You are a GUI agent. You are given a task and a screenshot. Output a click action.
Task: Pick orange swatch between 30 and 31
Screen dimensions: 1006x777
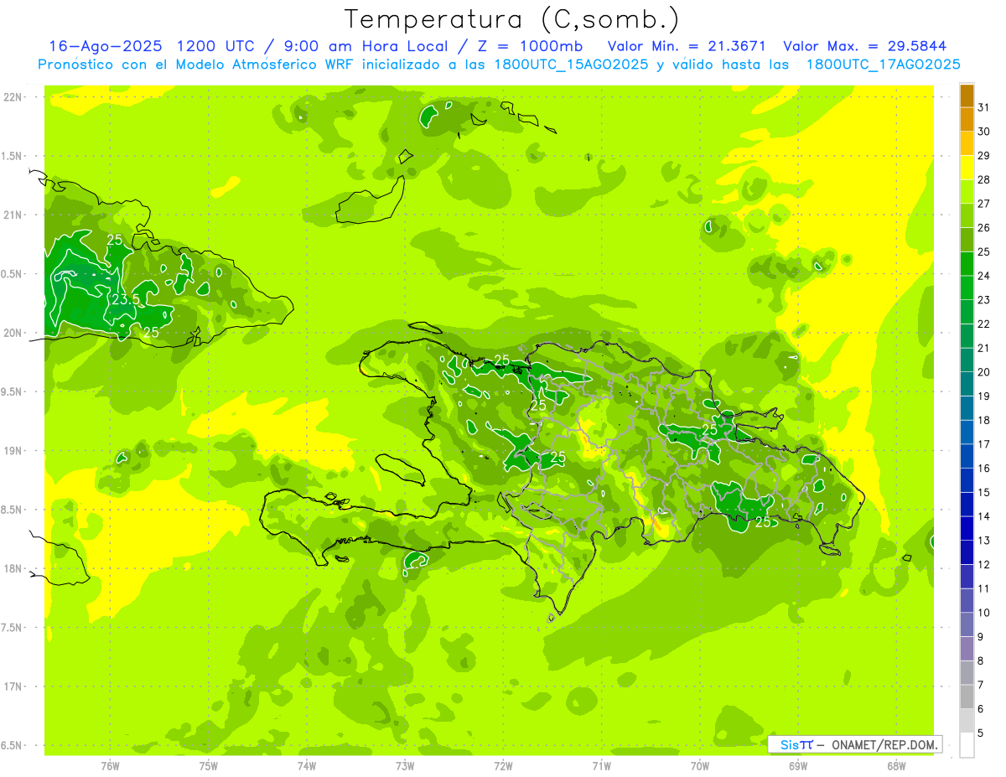tap(967, 120)
